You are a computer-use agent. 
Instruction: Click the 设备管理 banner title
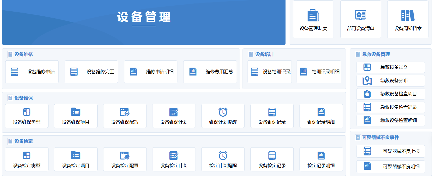coord(144,17)
